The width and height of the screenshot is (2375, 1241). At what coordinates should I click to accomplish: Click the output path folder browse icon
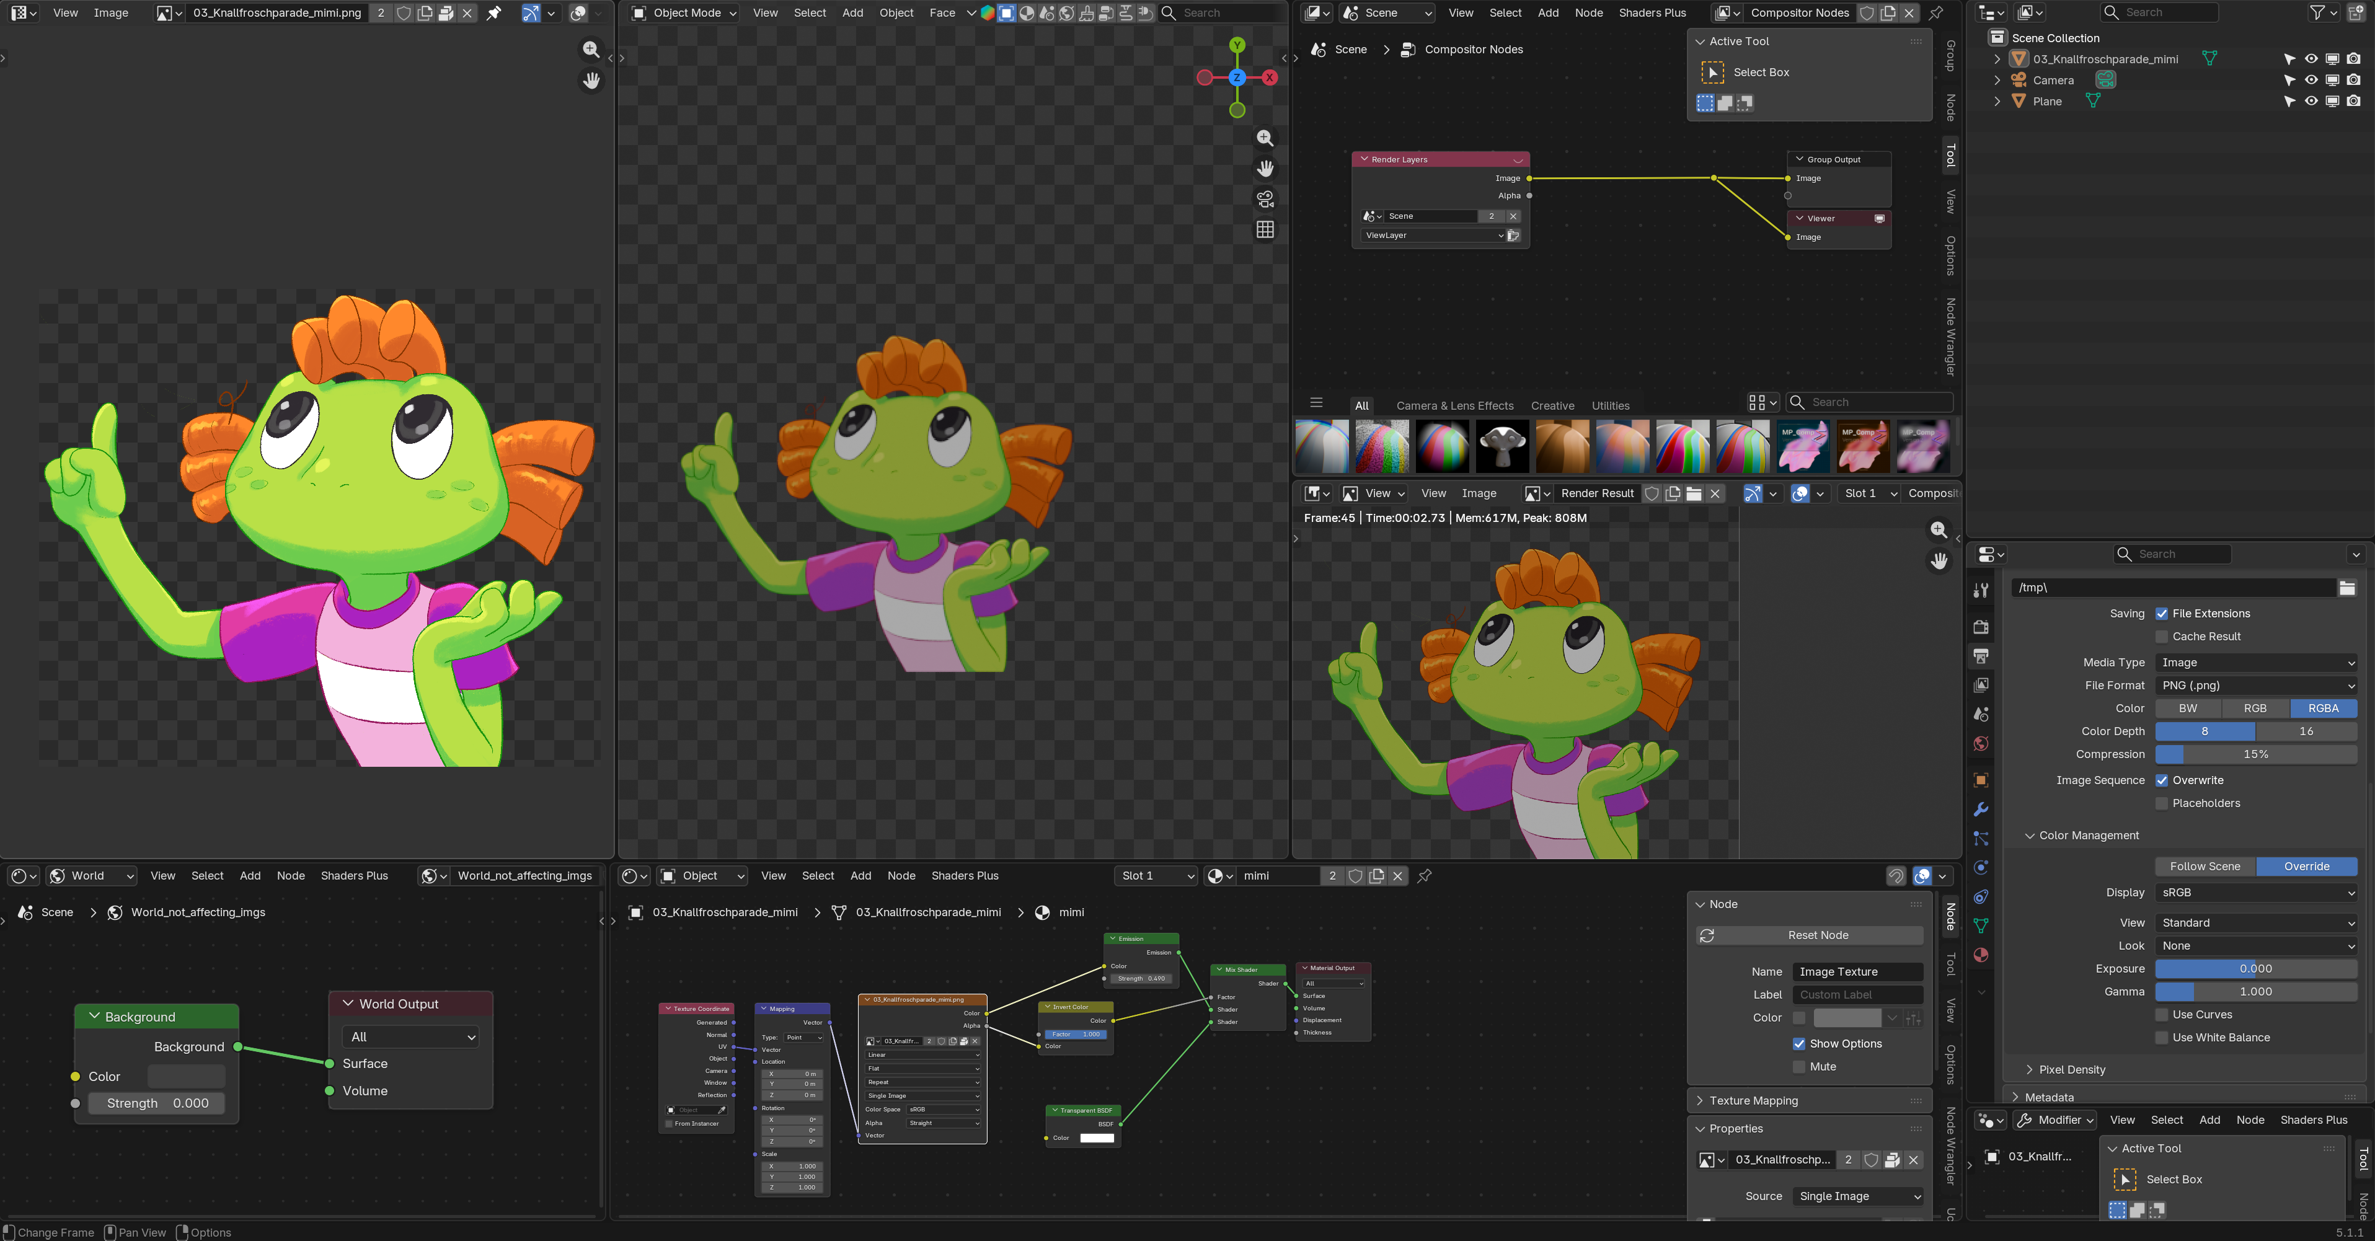click(x=2347, y=588)
